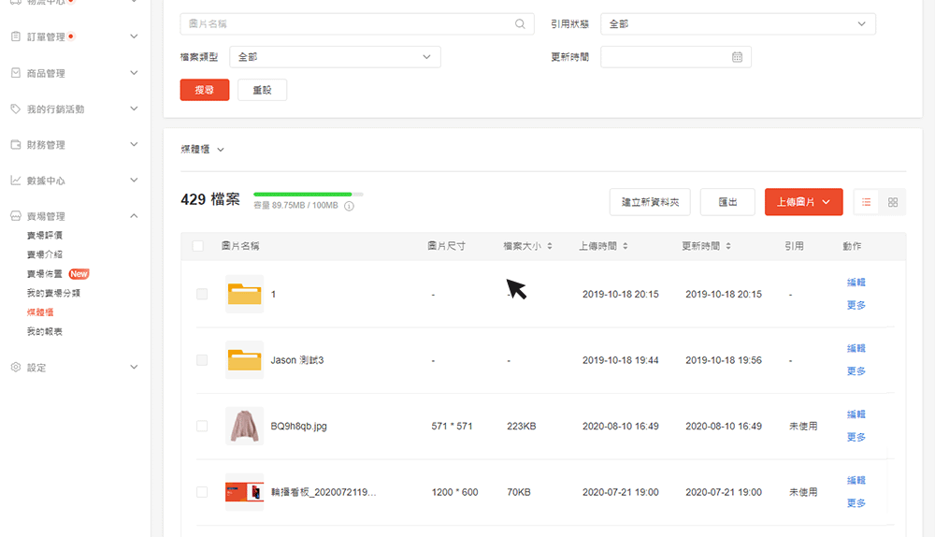
Task: Click the search magnifier icon in name field
Action: tap(520, 24)
